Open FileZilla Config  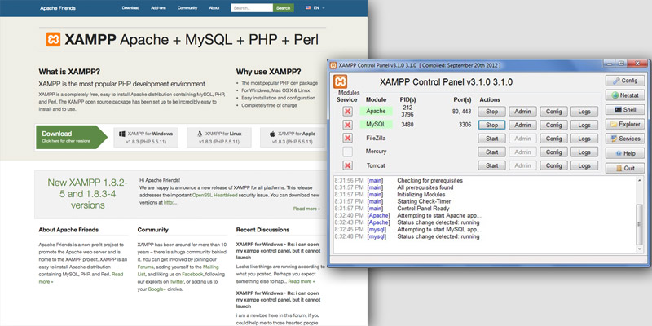coord(554,139)
